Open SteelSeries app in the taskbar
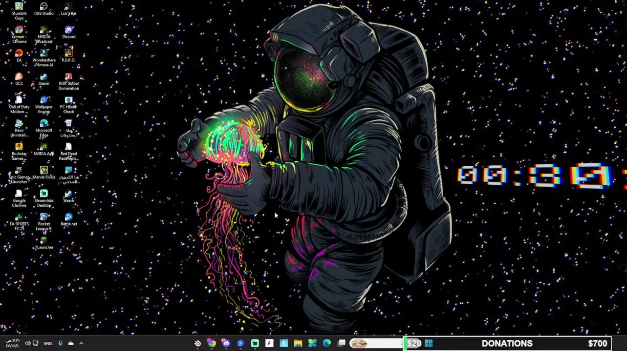The image size is (627, 351). (x=197, y=343)
